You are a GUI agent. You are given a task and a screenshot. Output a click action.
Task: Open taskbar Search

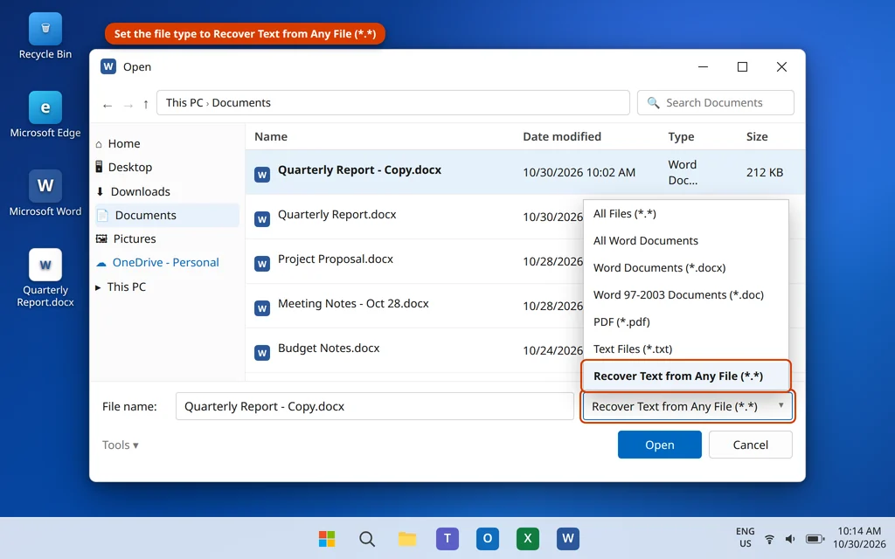click(x=367, y=538)
